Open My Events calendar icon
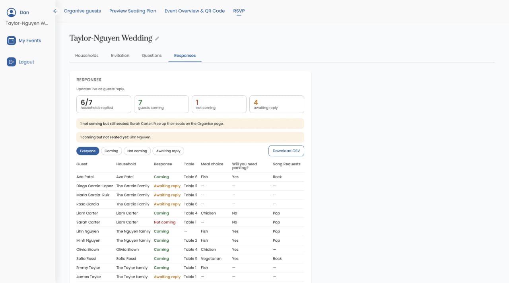The height and width of the screenshot is (283, 509). click(11, 41)
